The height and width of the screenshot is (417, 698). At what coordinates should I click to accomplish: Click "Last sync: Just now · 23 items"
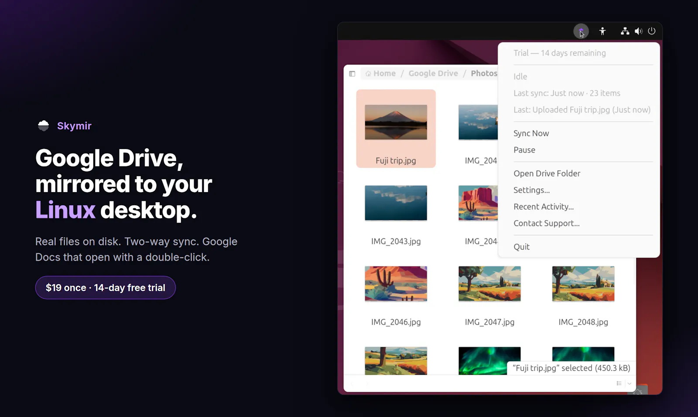[x=567, y=93]
